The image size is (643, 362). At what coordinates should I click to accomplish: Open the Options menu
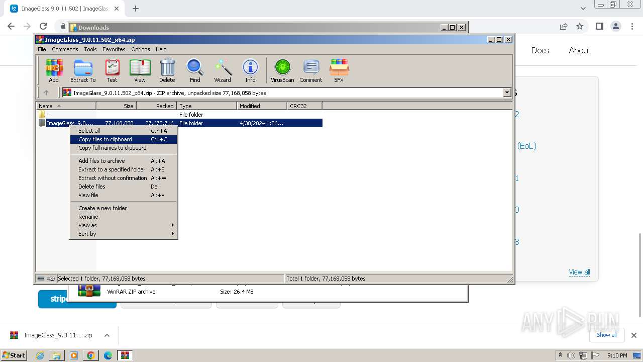(141, 49)
